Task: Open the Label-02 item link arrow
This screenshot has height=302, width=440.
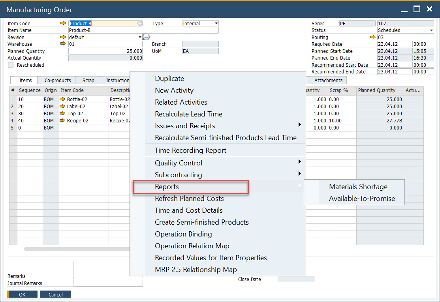Action: (x=62, y=107)
